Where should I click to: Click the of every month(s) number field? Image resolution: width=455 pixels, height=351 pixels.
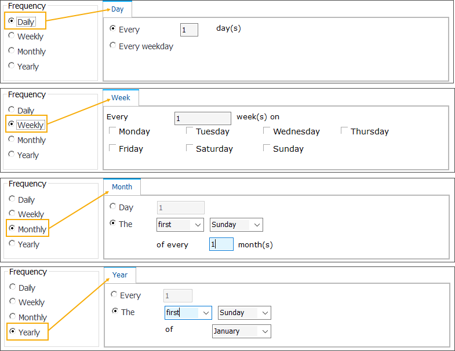(x=221, y=244)
